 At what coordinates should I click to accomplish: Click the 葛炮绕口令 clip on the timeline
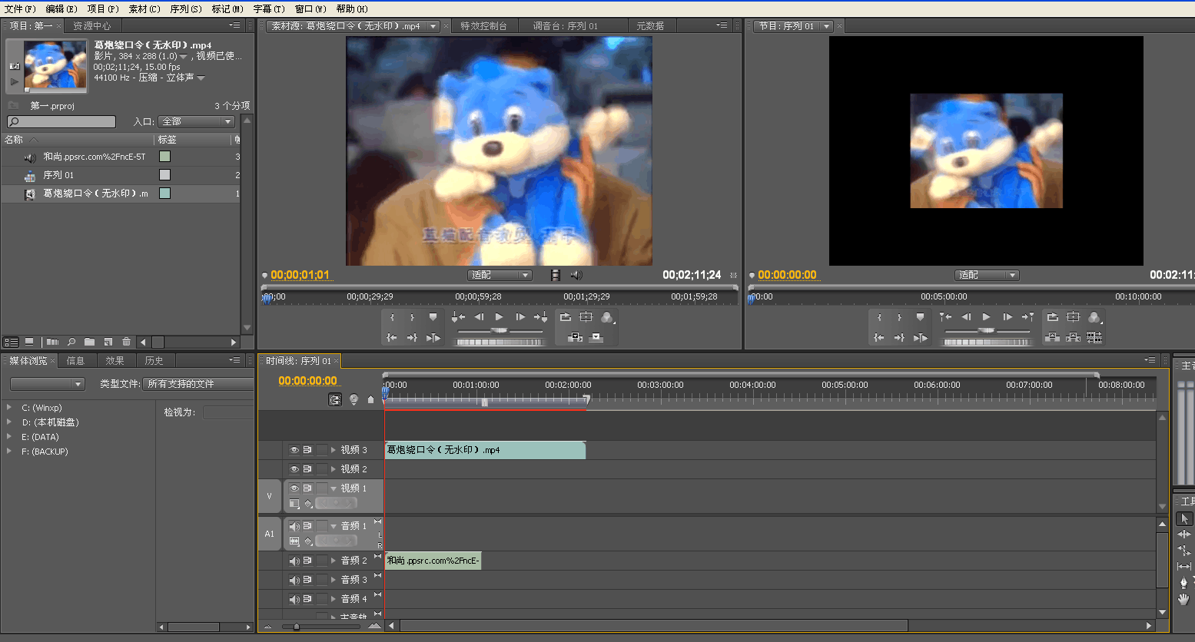(484, 450)
